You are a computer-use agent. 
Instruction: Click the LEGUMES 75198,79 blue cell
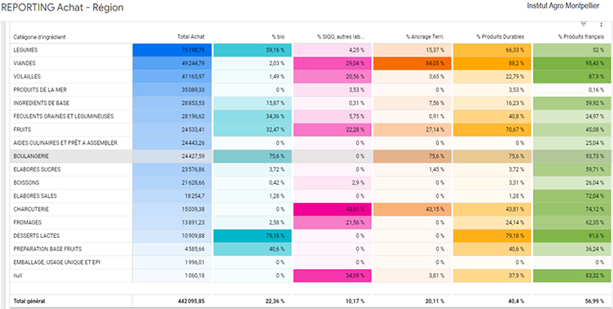(x=172, y=51)
